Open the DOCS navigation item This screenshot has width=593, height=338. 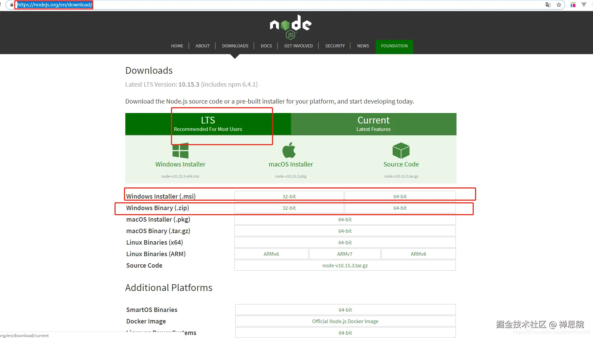pos(266,46)
